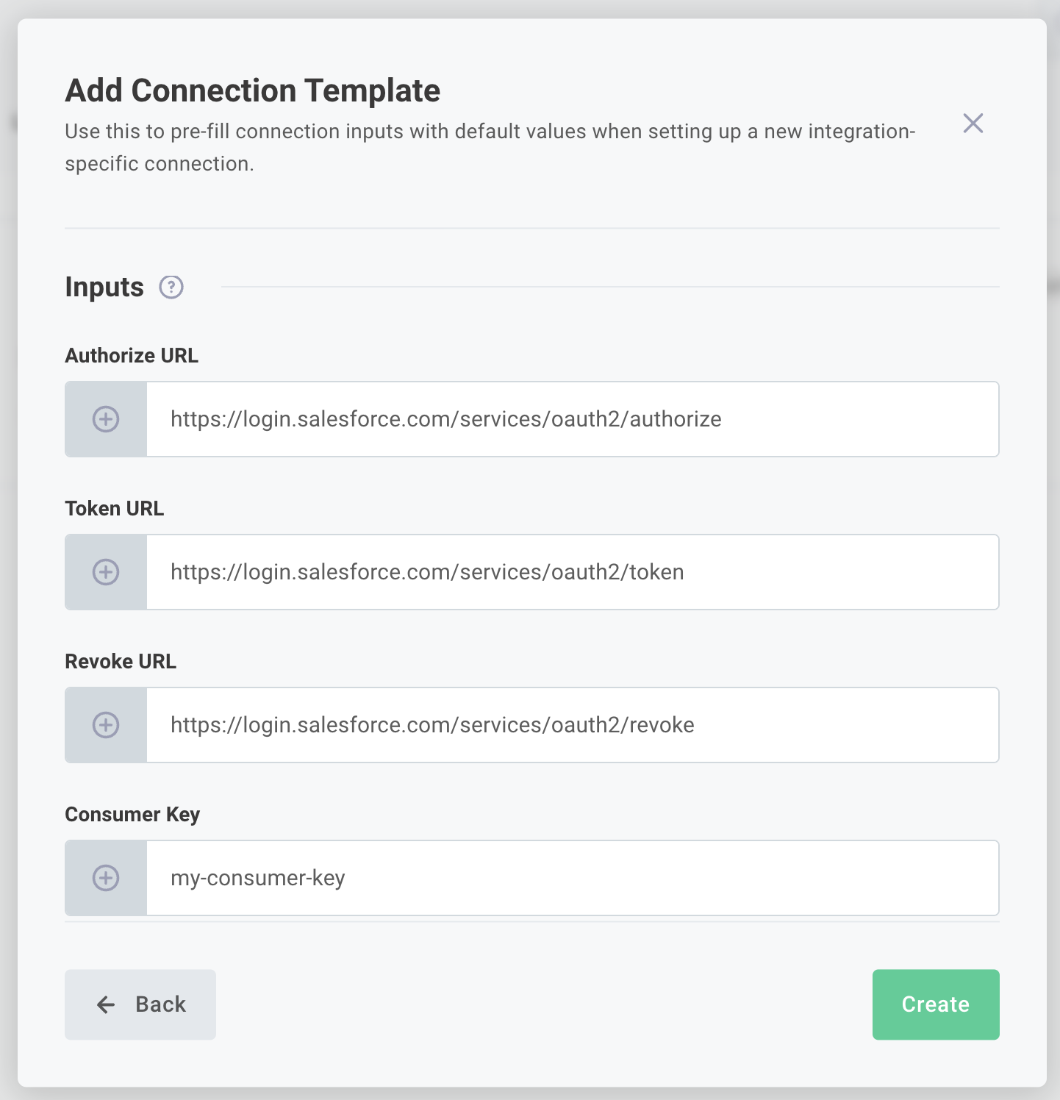This screenshot has width=1060, height=1100.
Task: Click the plus icon beside Consumer Key
Action: (107, 878)
